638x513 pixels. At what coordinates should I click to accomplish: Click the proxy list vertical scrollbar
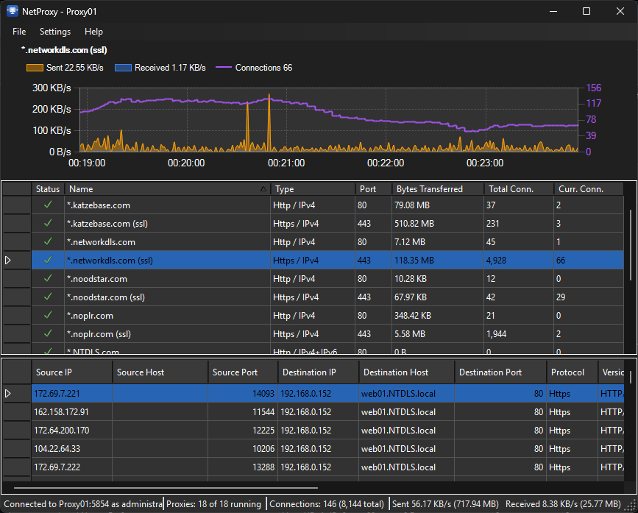[x=631, y=244]
